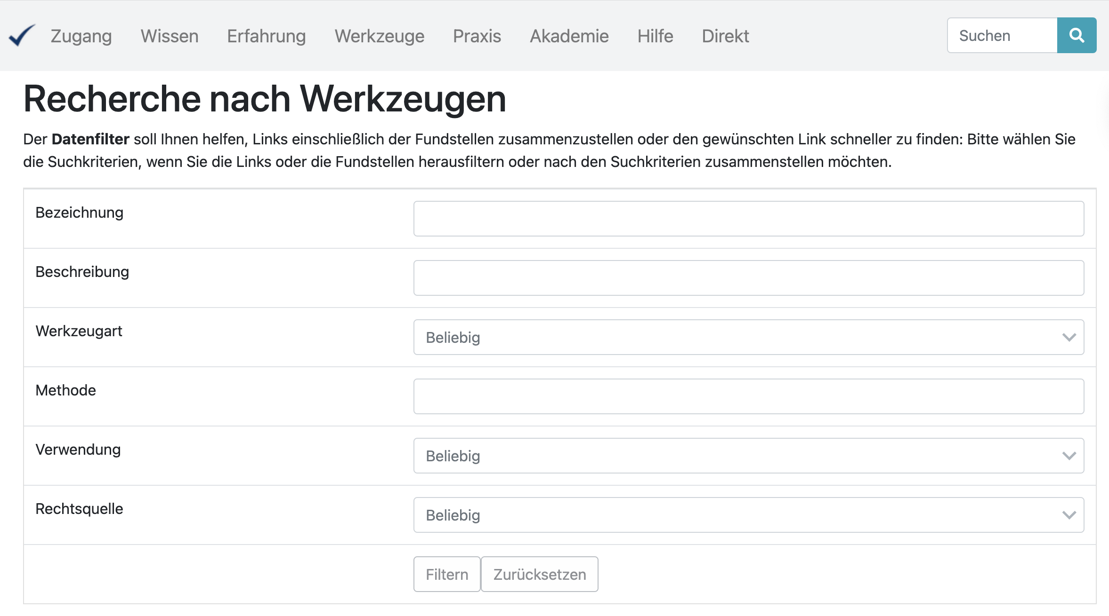Focus the Suchen search field
1109x616 pixels.
coord(1002,36)
